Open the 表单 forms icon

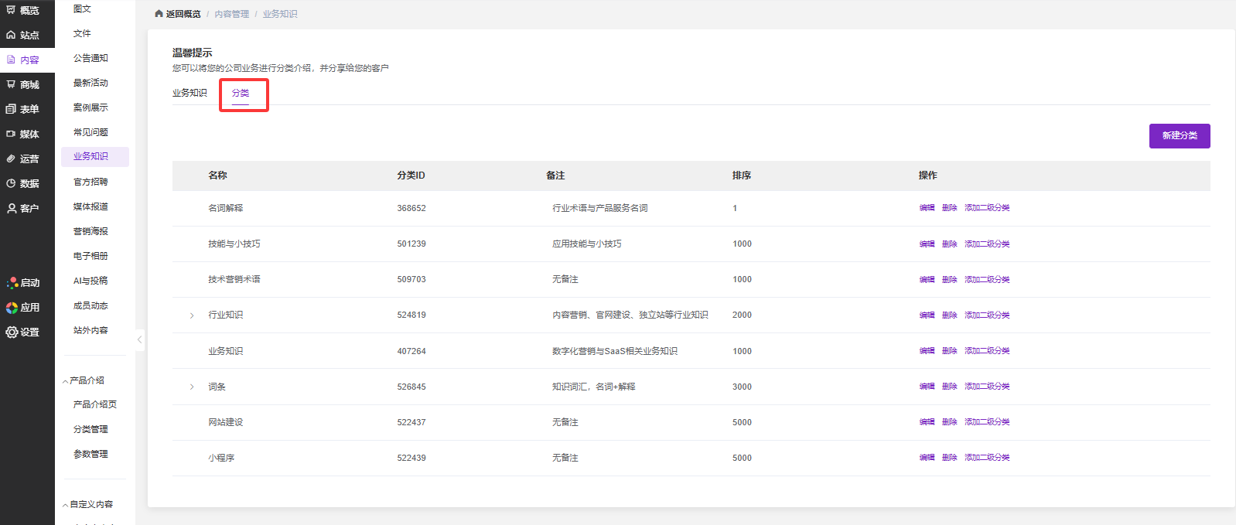(11, 109)
